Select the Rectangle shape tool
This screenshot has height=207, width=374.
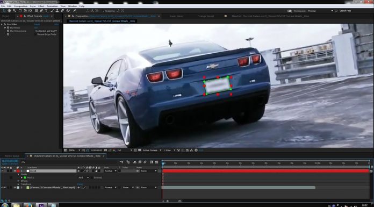37,11
